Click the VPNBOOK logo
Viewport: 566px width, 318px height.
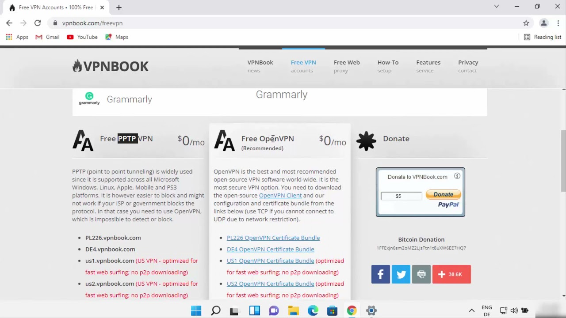click(x=111, y=66)
